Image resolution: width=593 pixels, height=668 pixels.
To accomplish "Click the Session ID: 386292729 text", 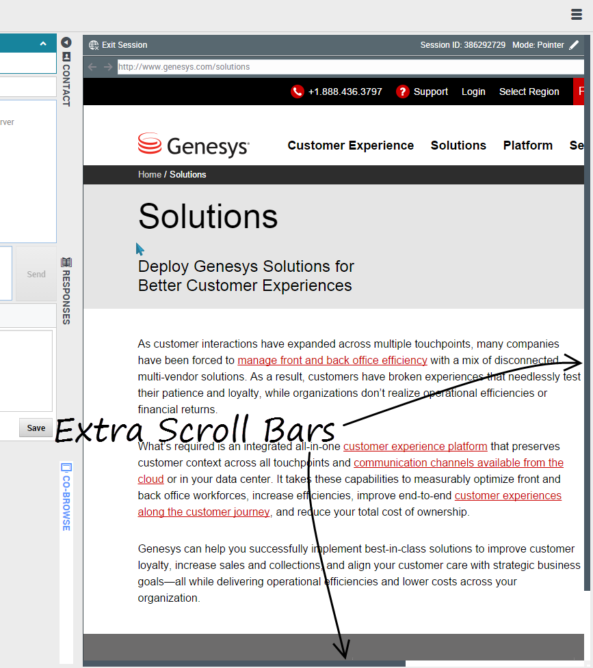I will point(463,45).
